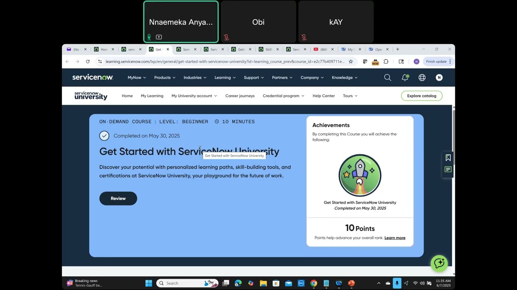Open Google Chrome from the taskbar
Viewport: 517px width, 290px height.
tap(313, 283)
